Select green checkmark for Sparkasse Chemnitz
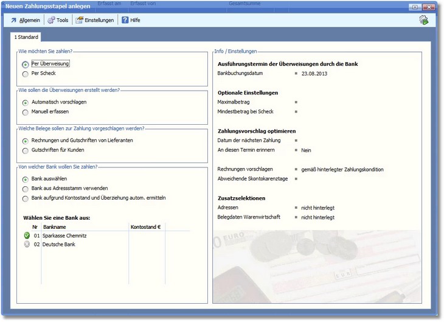 26,235
